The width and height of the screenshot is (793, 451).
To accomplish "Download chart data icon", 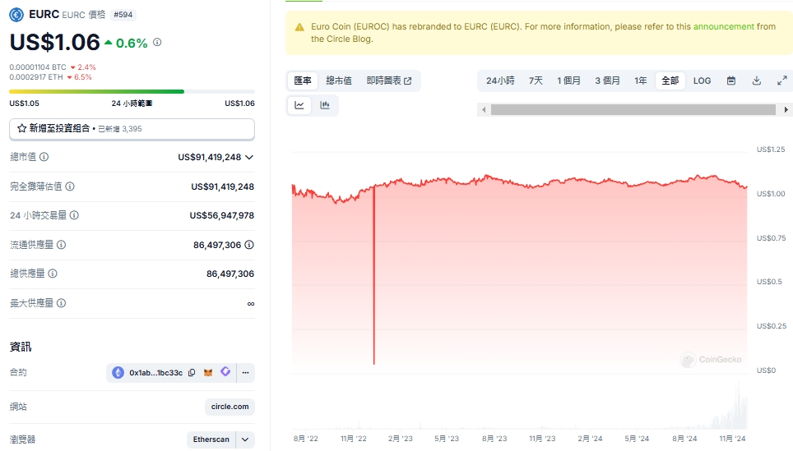I will (757, 81).
